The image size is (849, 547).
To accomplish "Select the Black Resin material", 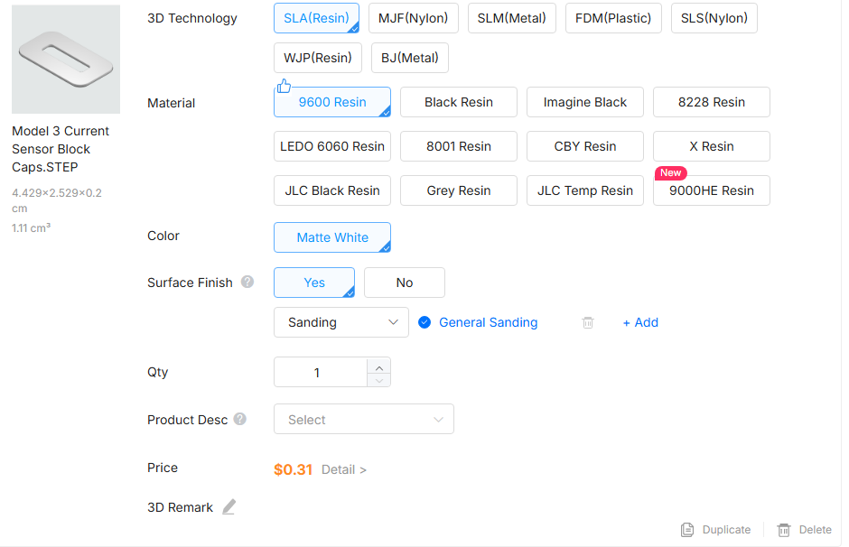I will (458, 102).
